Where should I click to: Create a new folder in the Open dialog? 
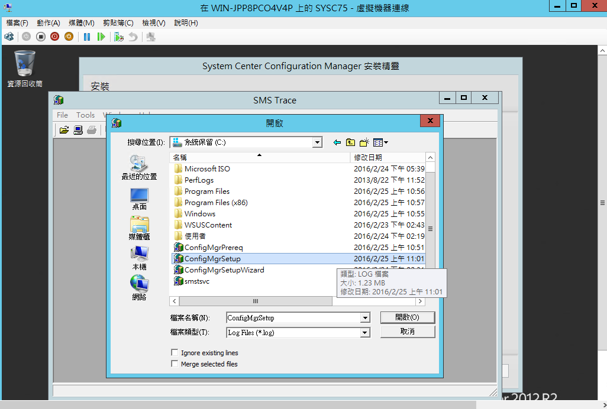click(x=364, y=142)
